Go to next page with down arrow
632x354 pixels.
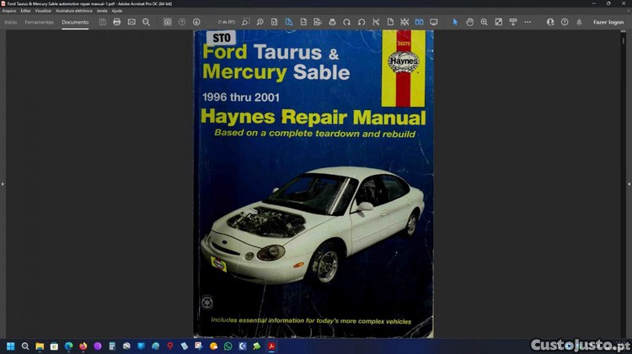(196, 22)
